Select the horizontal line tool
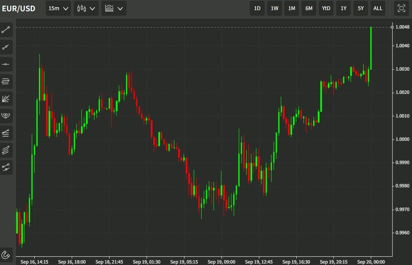This screenshot has width=412, height=265. pos(6,64)
